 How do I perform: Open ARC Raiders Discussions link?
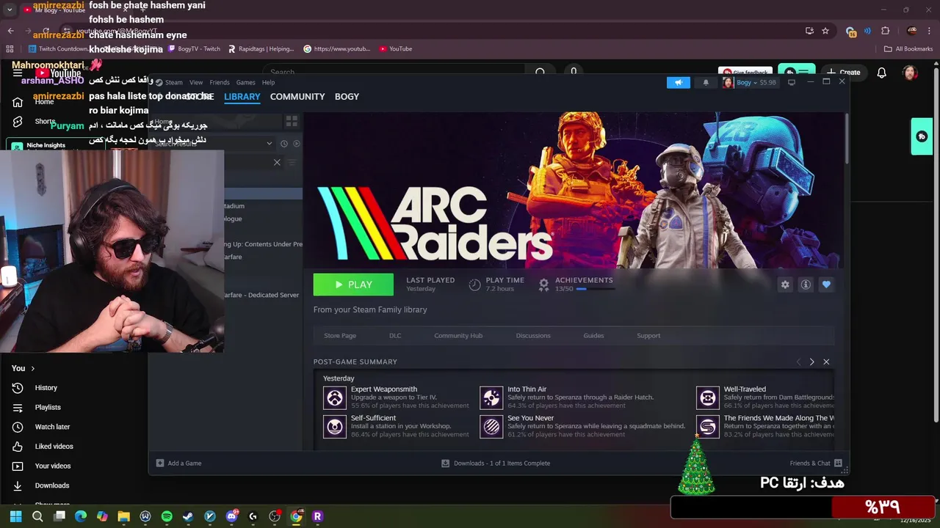point(533,335)
